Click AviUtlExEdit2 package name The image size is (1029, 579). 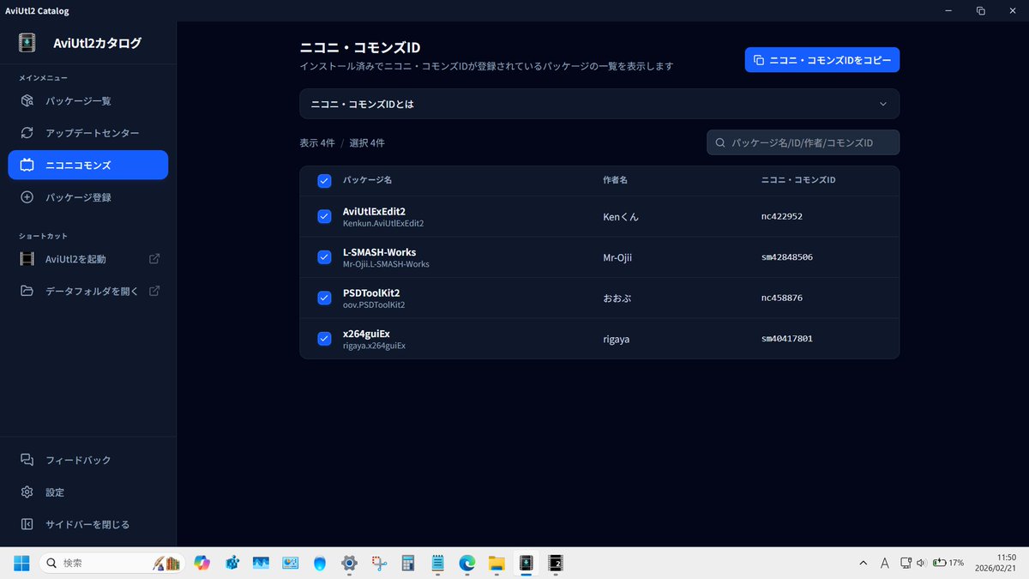coord(374,211)
